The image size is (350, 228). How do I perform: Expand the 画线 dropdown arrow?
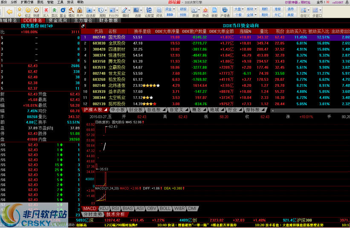tap(129, 10)
